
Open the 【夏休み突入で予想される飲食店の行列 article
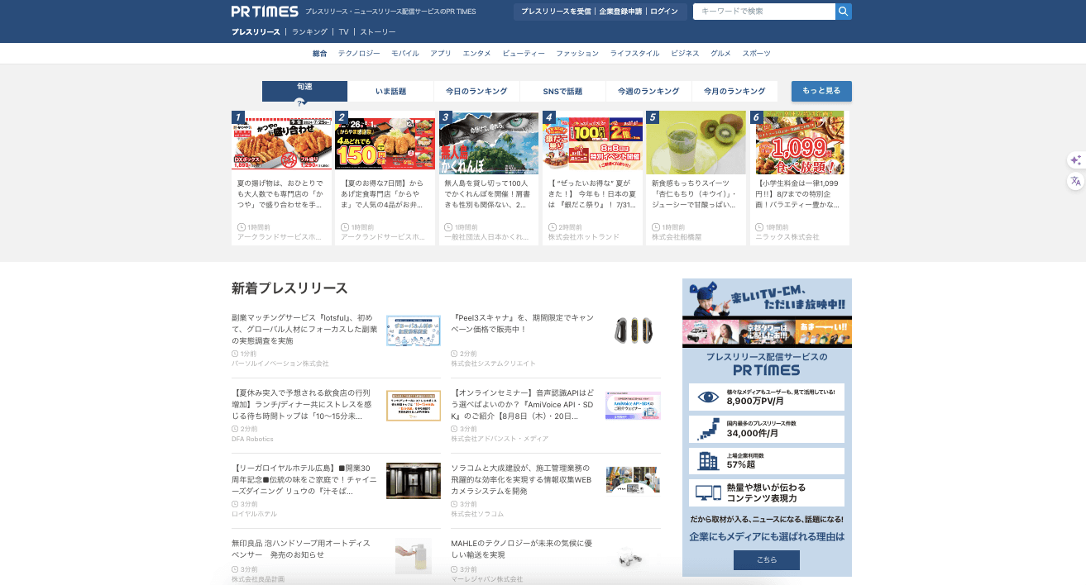click(x=303, y=404)
